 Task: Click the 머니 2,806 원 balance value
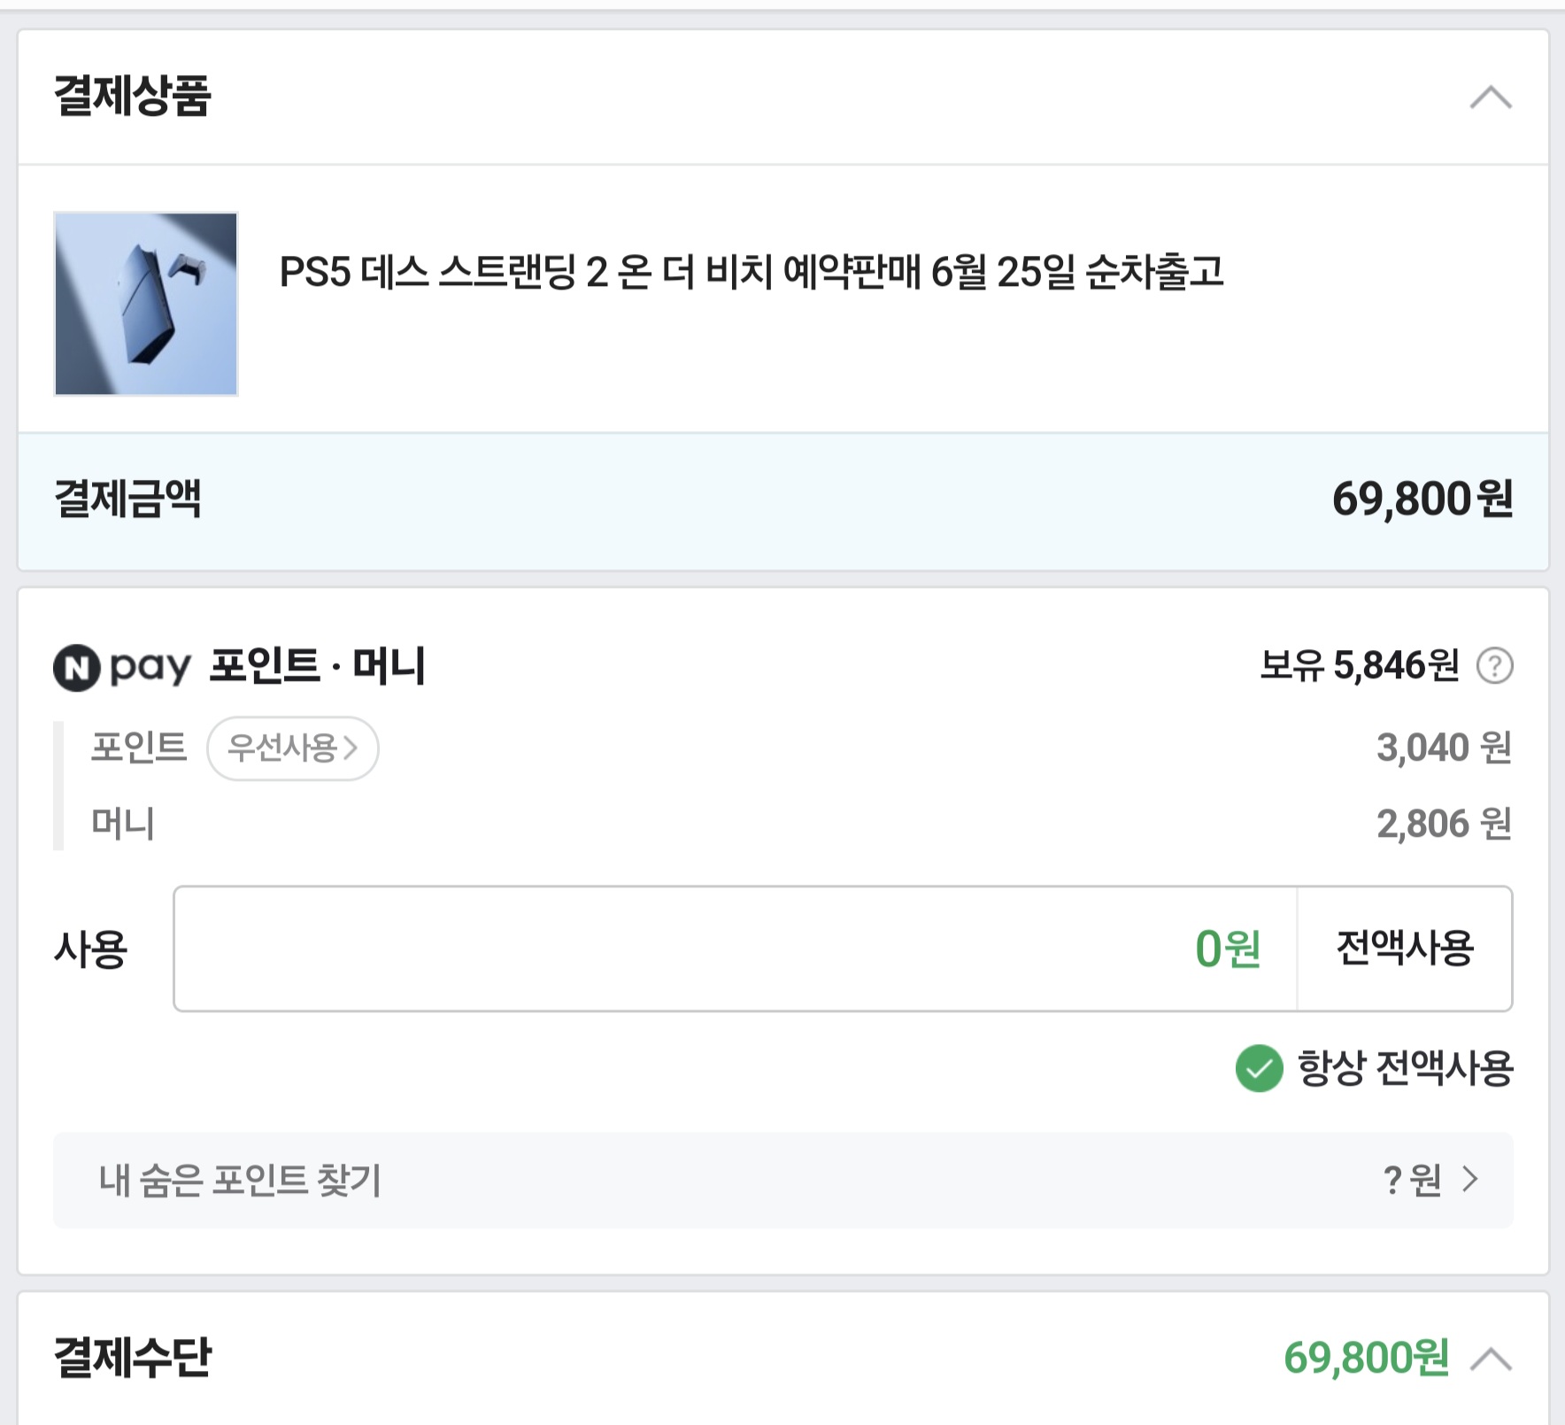click(x=1443, y=824)
